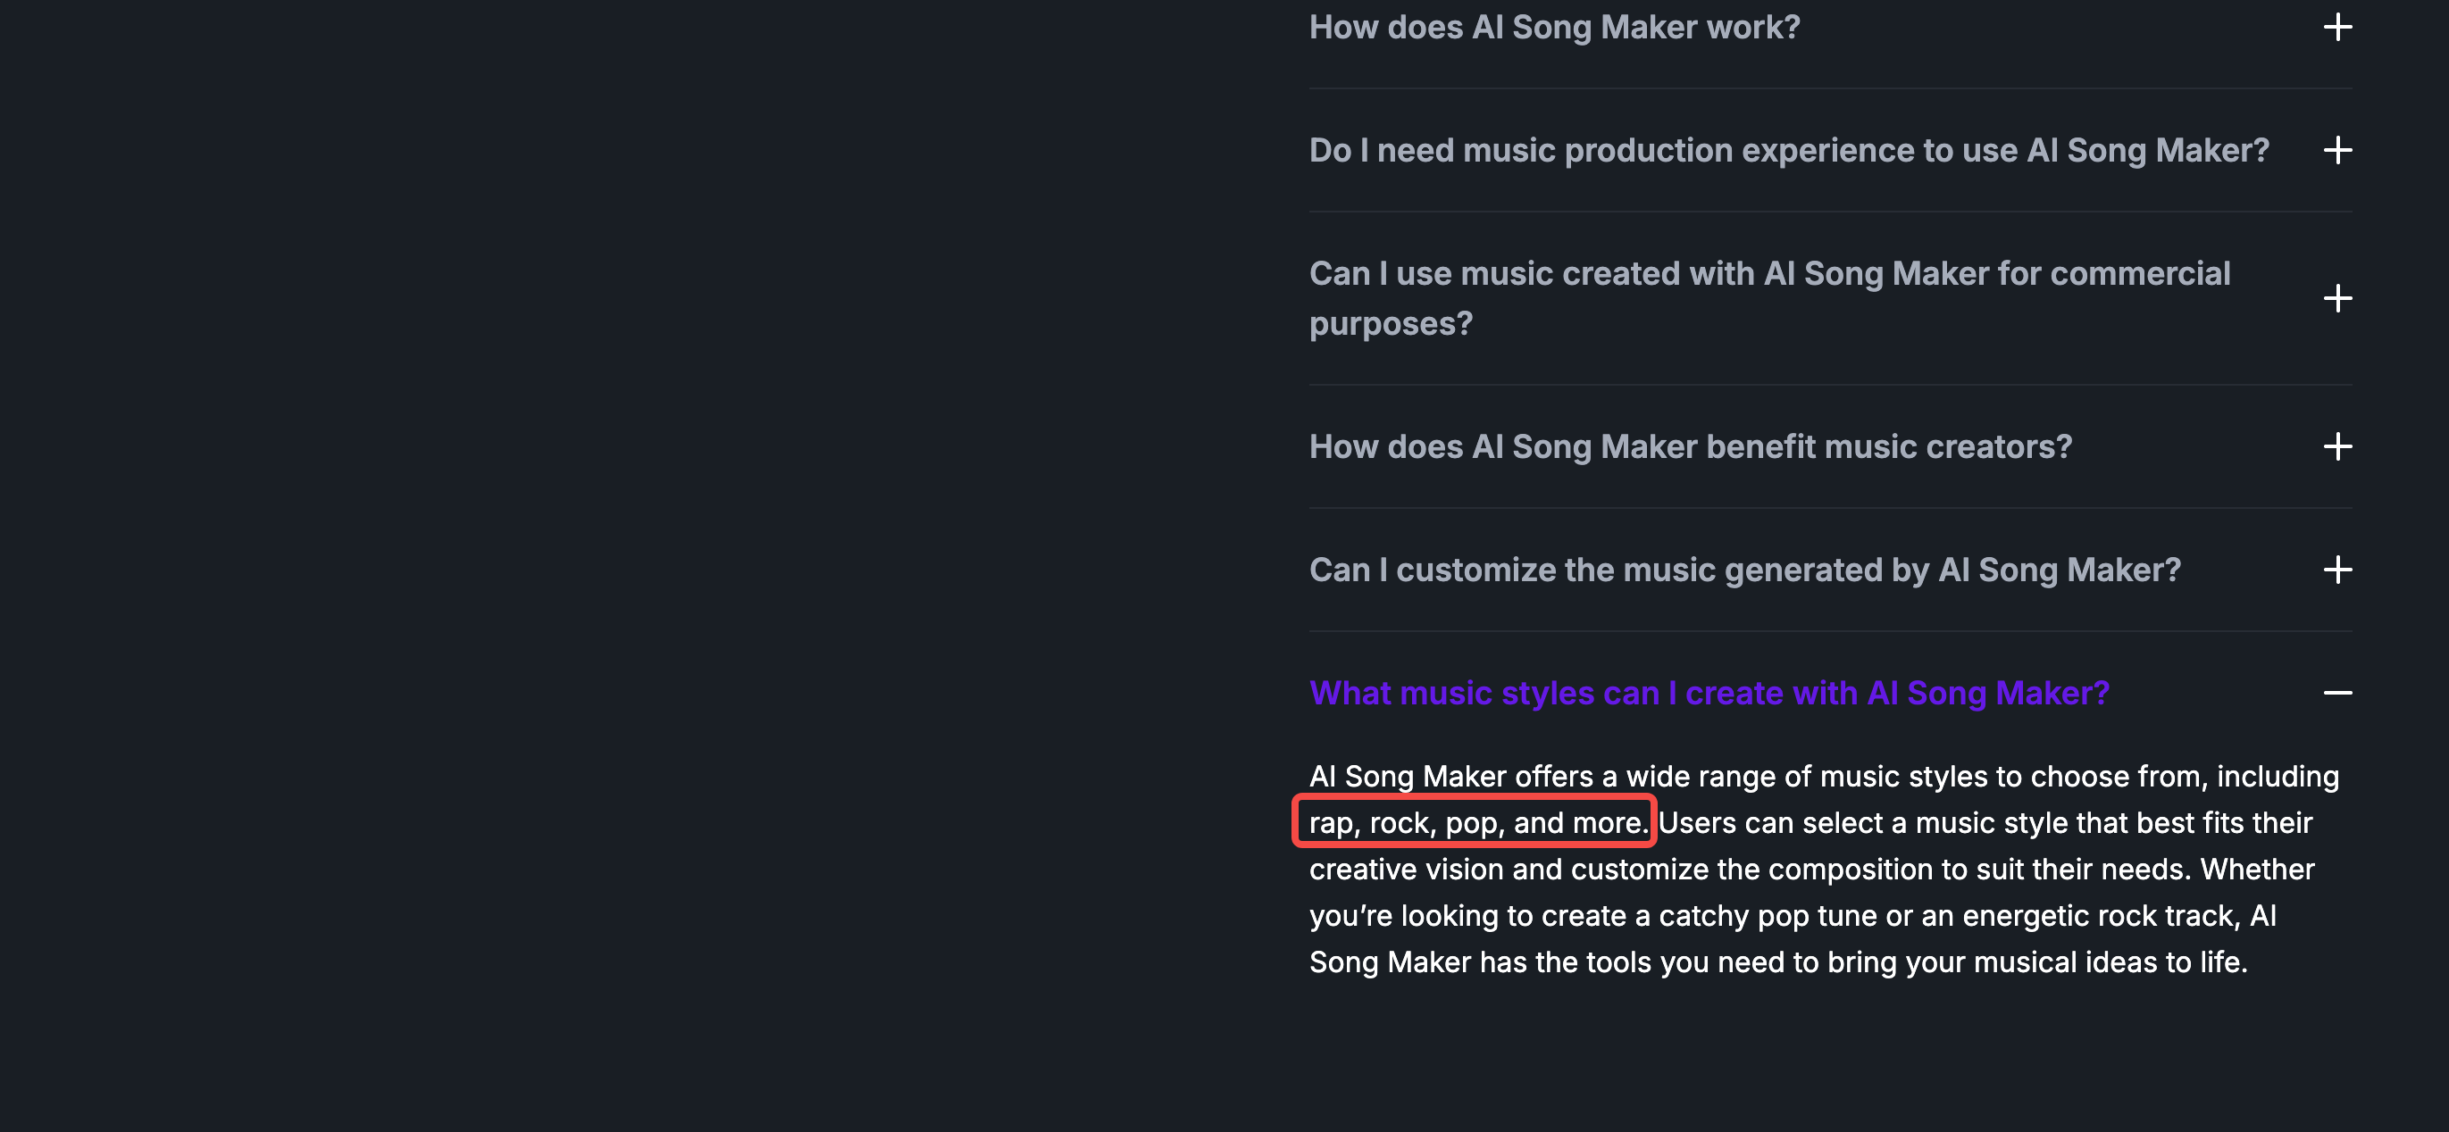This screenshot has height=1132, width=2449.
Task: Collapse the purple "What music styles can I create" heading
Action: point(1709,694)
